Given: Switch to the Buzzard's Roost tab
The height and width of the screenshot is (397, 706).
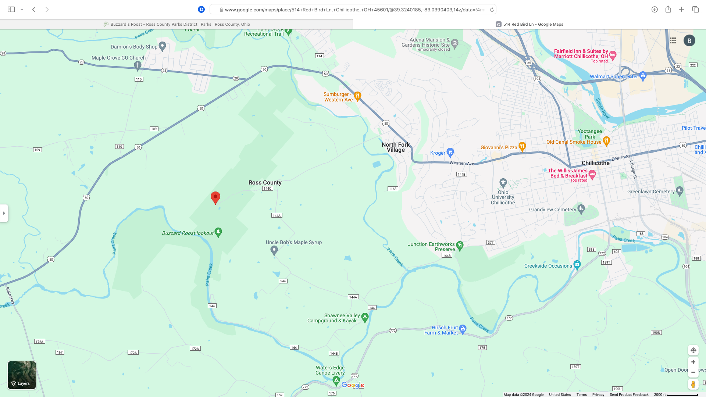Looking at the screenshot, I should [x=176, y=24].
